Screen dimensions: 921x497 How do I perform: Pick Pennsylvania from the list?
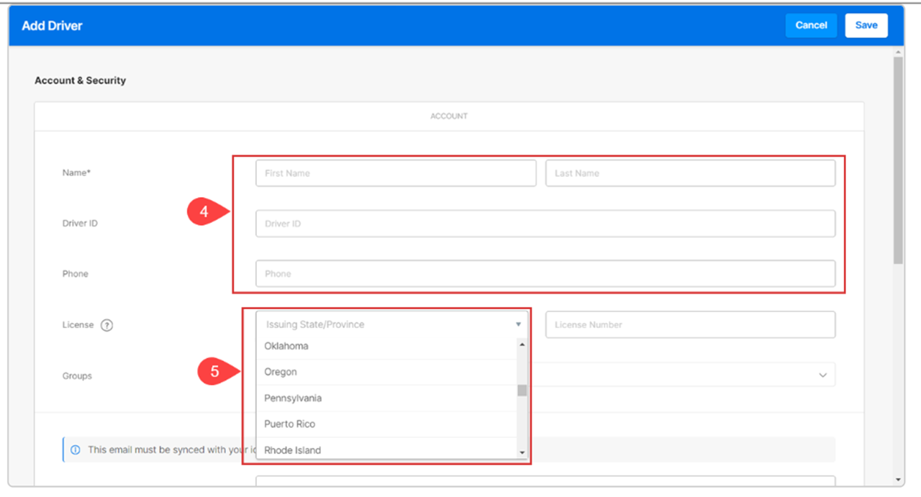[387, 398]
